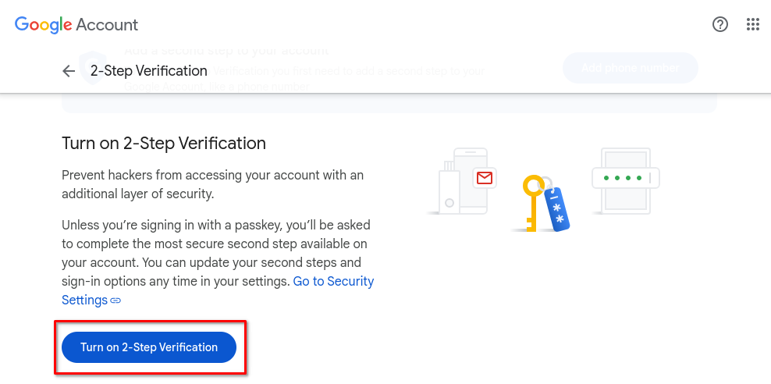Click the faded Add phone number button
The width and height of the screenshot is (771, 384).
[631, 68]
